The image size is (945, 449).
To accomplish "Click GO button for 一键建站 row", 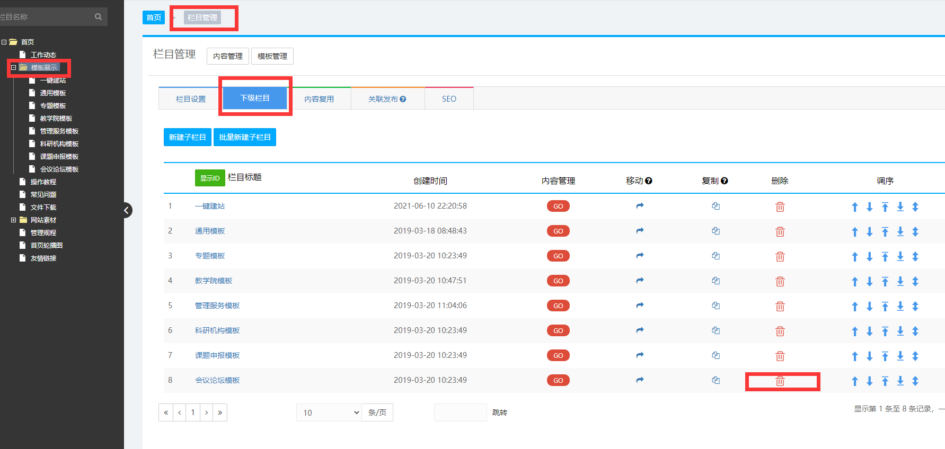I will click(x=558, y=206).
